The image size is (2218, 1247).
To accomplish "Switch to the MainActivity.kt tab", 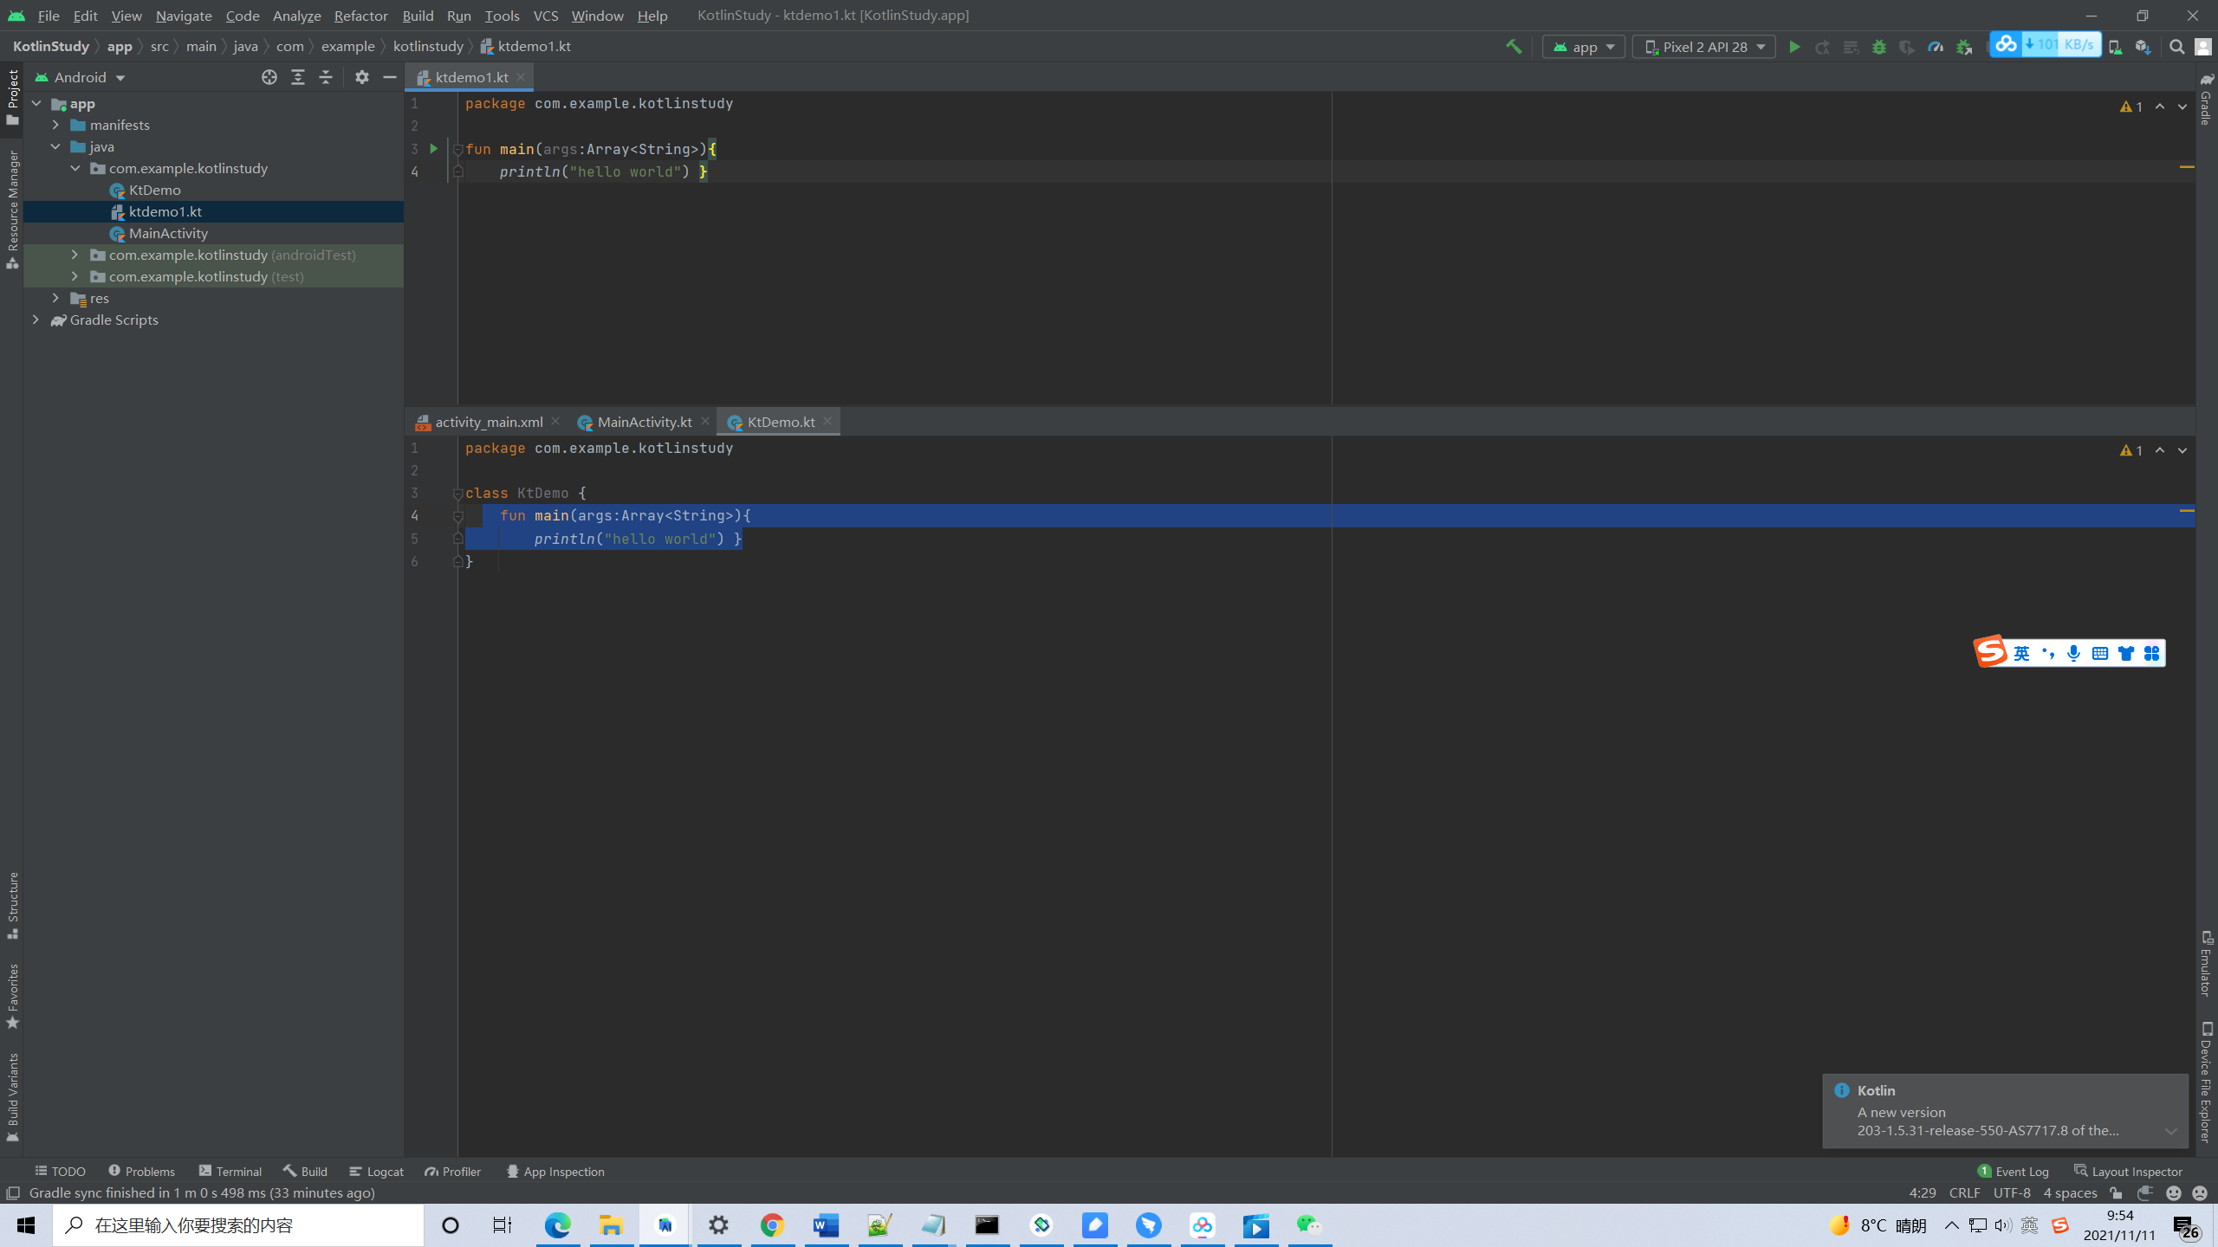I will (x=644, y=422).
